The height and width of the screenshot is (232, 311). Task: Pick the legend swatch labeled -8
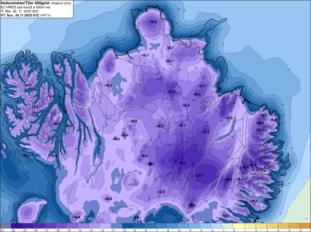[x=150, y=226]
